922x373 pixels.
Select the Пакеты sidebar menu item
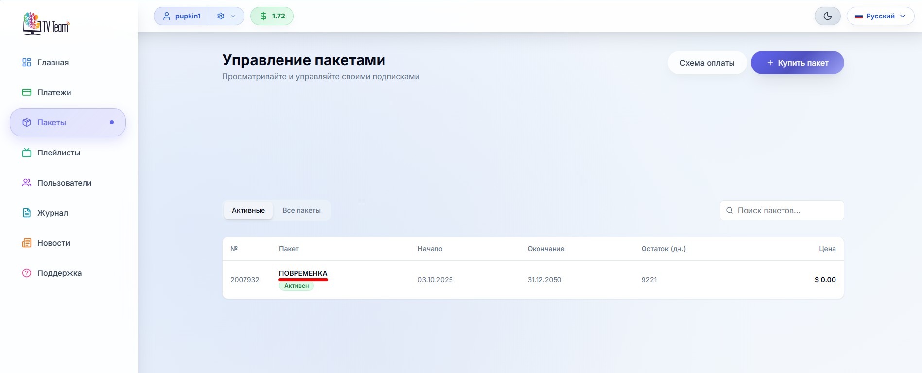(x=68, y=122)
